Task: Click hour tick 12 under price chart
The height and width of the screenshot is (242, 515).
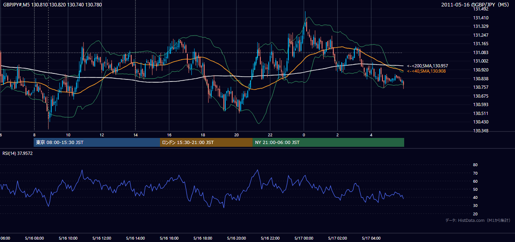Action: click(102, 135)
